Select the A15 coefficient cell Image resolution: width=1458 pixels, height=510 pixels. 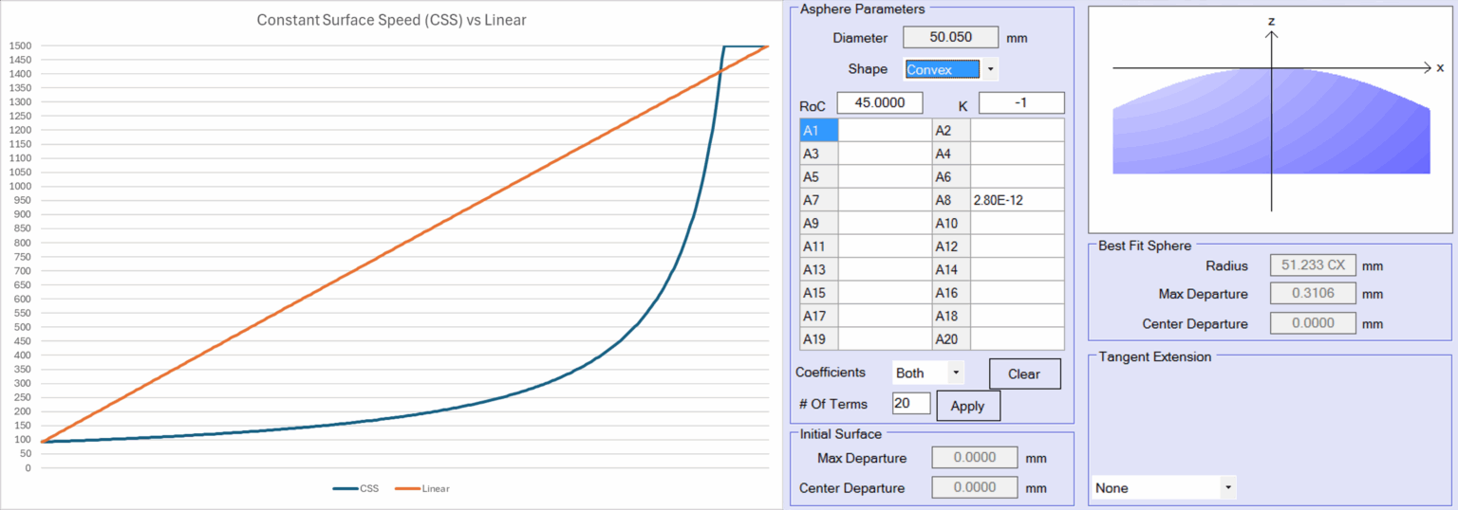885,293
